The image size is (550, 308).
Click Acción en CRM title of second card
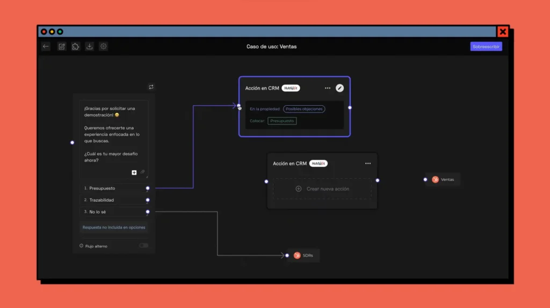pyautogui.click(x=290, y=163)
